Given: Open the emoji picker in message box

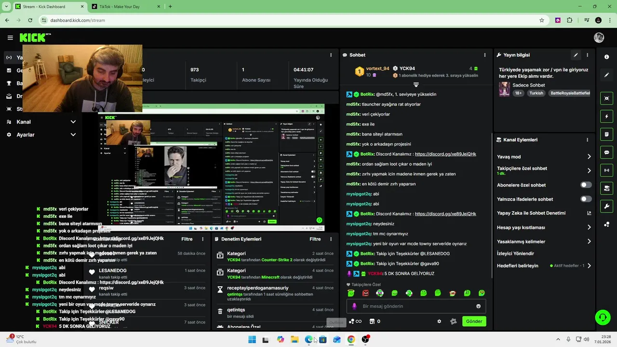Looking at the screenshot, I should point(478,306).
